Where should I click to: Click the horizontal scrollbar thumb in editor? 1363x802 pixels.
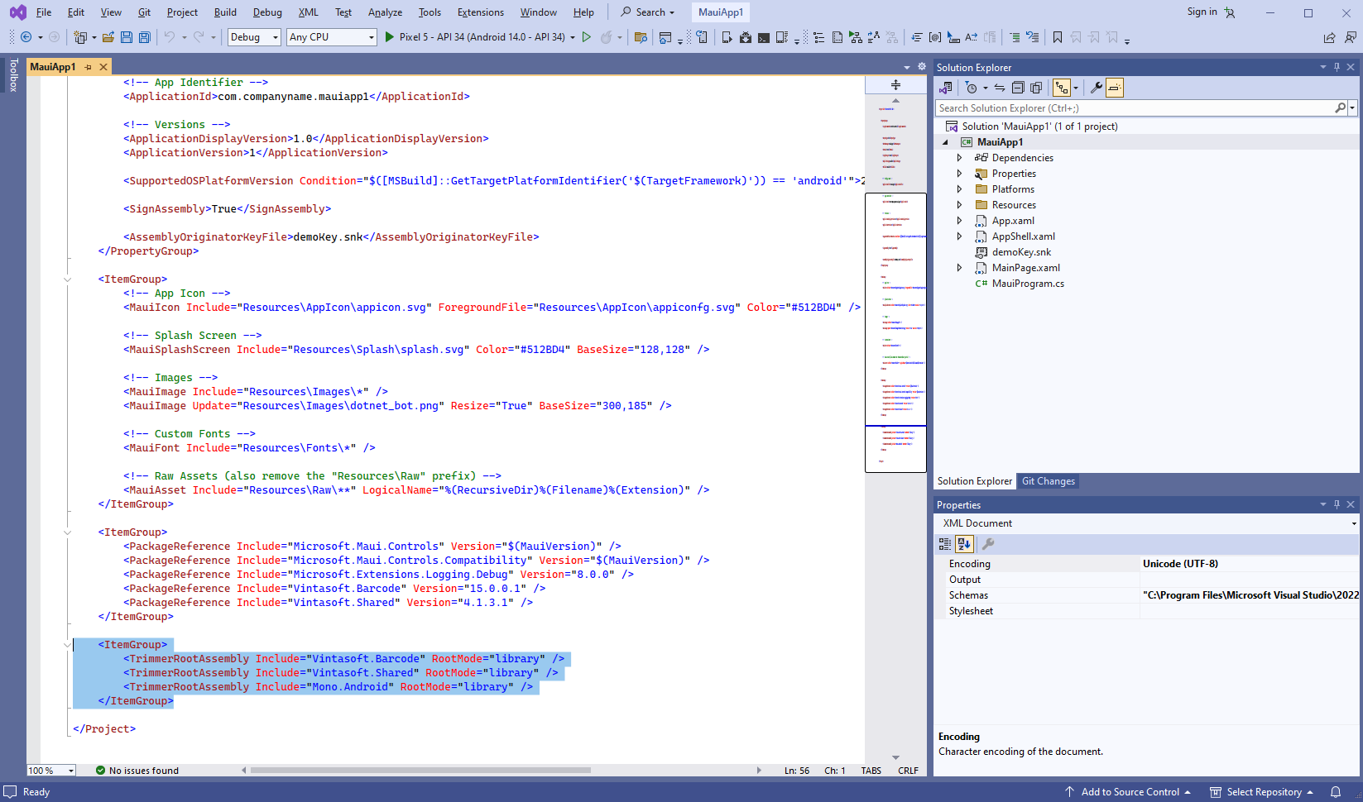(420, 771)
